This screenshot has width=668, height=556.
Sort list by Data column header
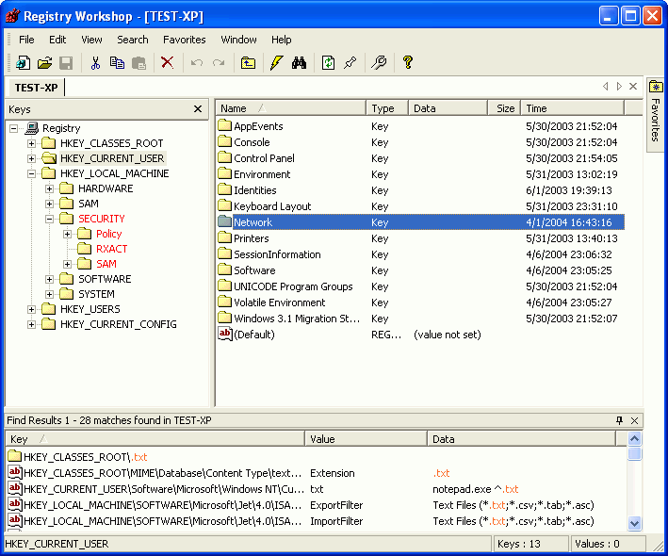[448, 108]
